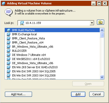
Task: Click the BR_Windows_Vista_Ultimate_x86 VM icon
Action: [8, 47]
